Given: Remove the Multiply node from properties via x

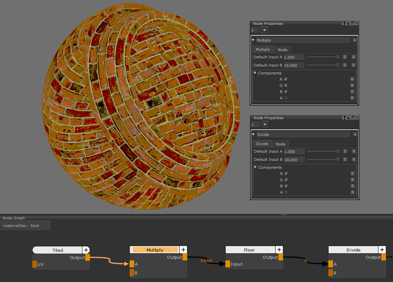Looking at the screenshot, I should 355,40.
